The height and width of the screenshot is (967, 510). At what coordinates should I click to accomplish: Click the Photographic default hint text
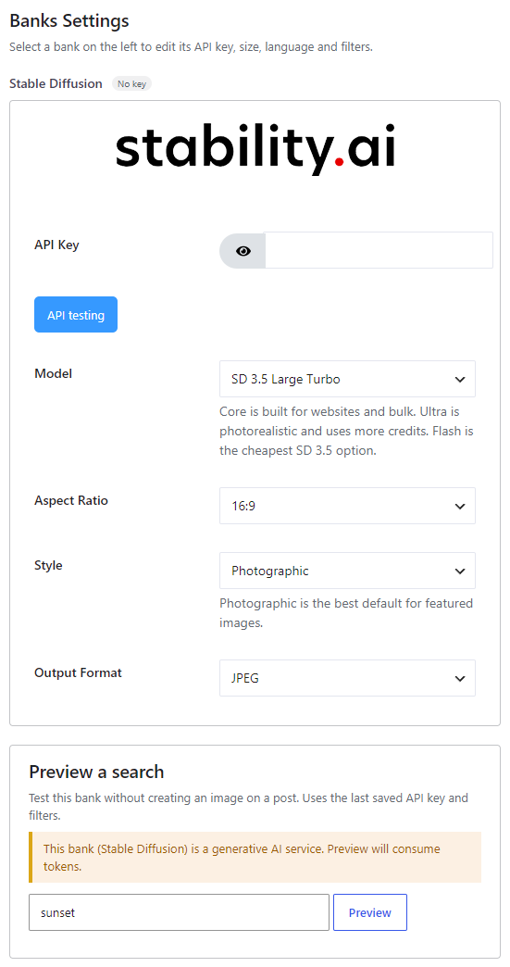point(347,613)
